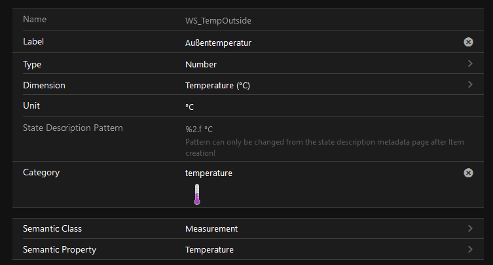
Task: Clear the temperature category value
Action: (468, 173)
